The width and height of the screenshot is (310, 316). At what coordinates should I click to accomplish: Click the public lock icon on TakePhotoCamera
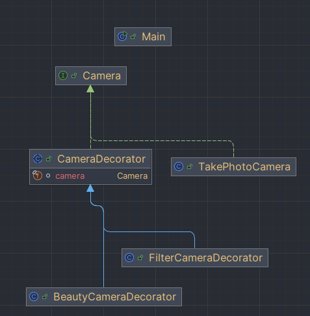190,166
